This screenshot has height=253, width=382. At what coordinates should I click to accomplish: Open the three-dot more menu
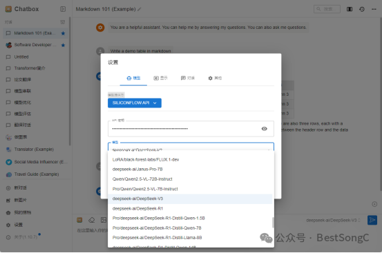click(374, 9)
